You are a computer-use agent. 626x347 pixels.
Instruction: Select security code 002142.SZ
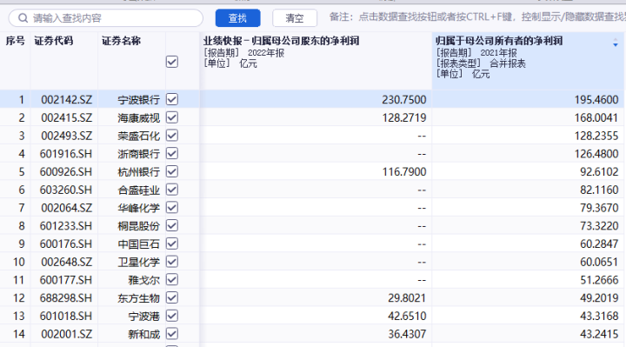(x=67, y=99)
